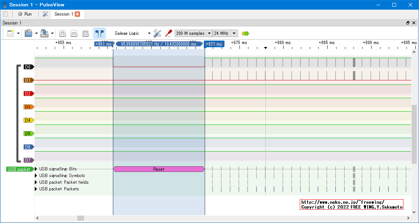Open the Settings wrench icon in the top bar
Screen dimensions: 419x223
tap(46, 14)
